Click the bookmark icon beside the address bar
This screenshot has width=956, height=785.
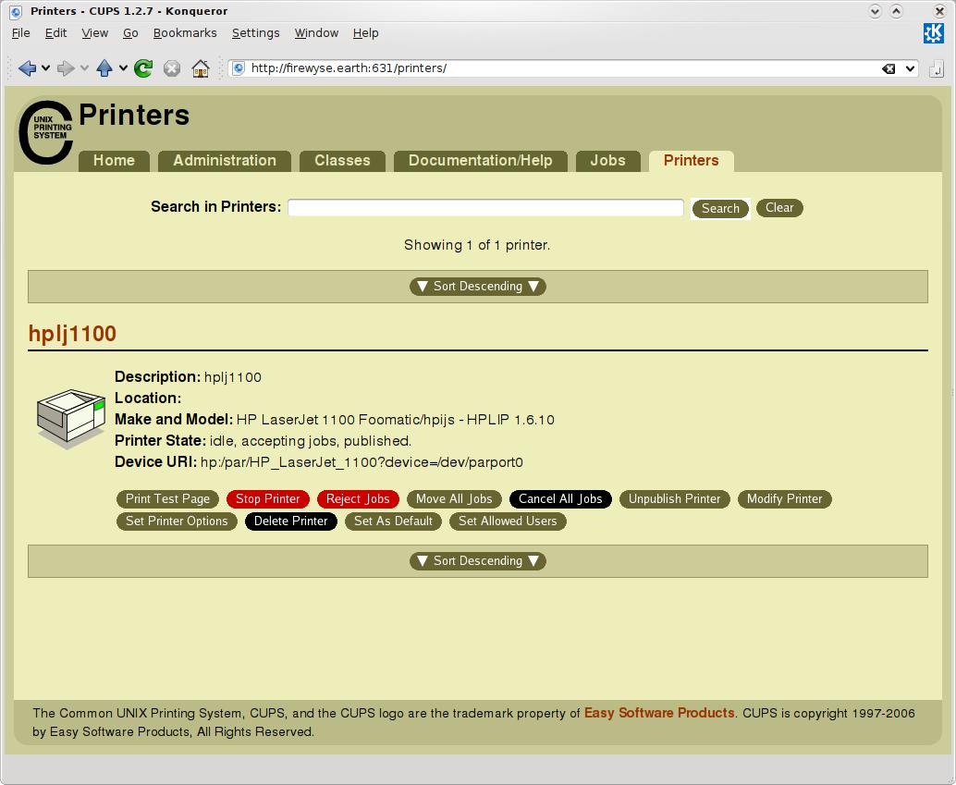[936, 68]
